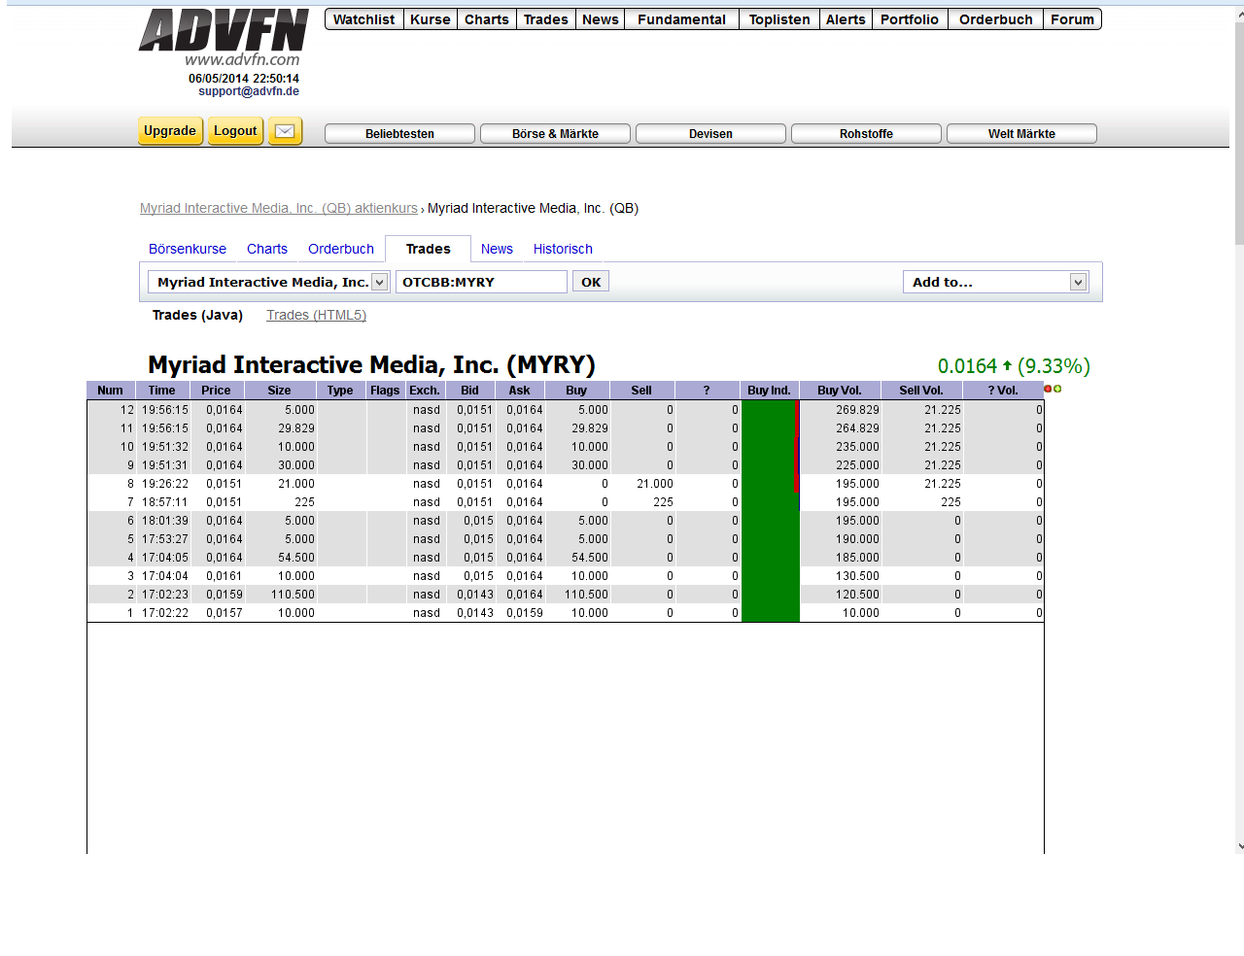This screenshot has width=1244, height=956.
Task: Go to the Kurse menu
Action: (x=431, y=19)
